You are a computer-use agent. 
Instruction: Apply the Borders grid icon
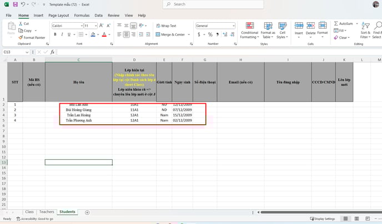pos(81,34)
